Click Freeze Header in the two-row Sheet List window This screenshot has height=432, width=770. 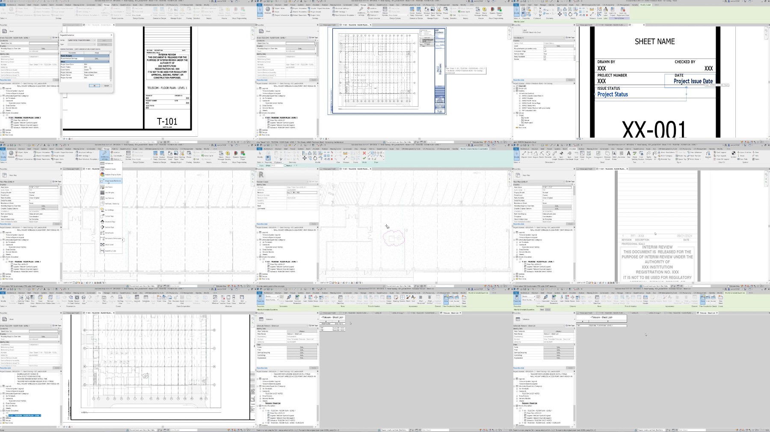point(389,299)
